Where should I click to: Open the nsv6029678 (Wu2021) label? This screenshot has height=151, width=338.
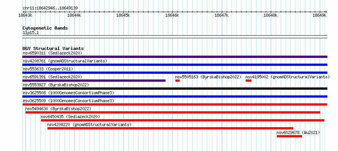[x=299, y=132]
